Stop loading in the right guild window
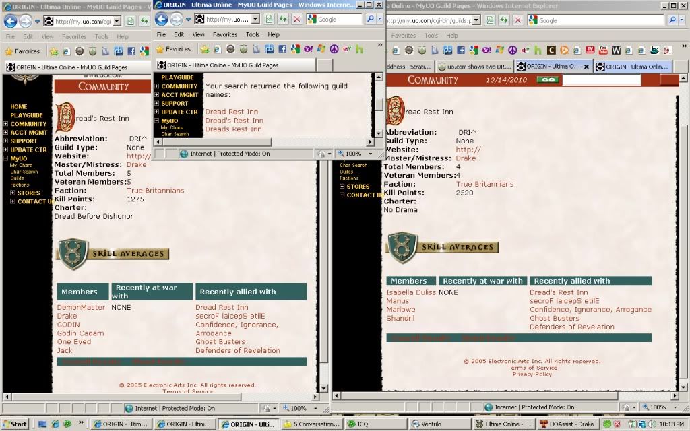The height and width of the screenshot is (431, 690). (518, 20)
